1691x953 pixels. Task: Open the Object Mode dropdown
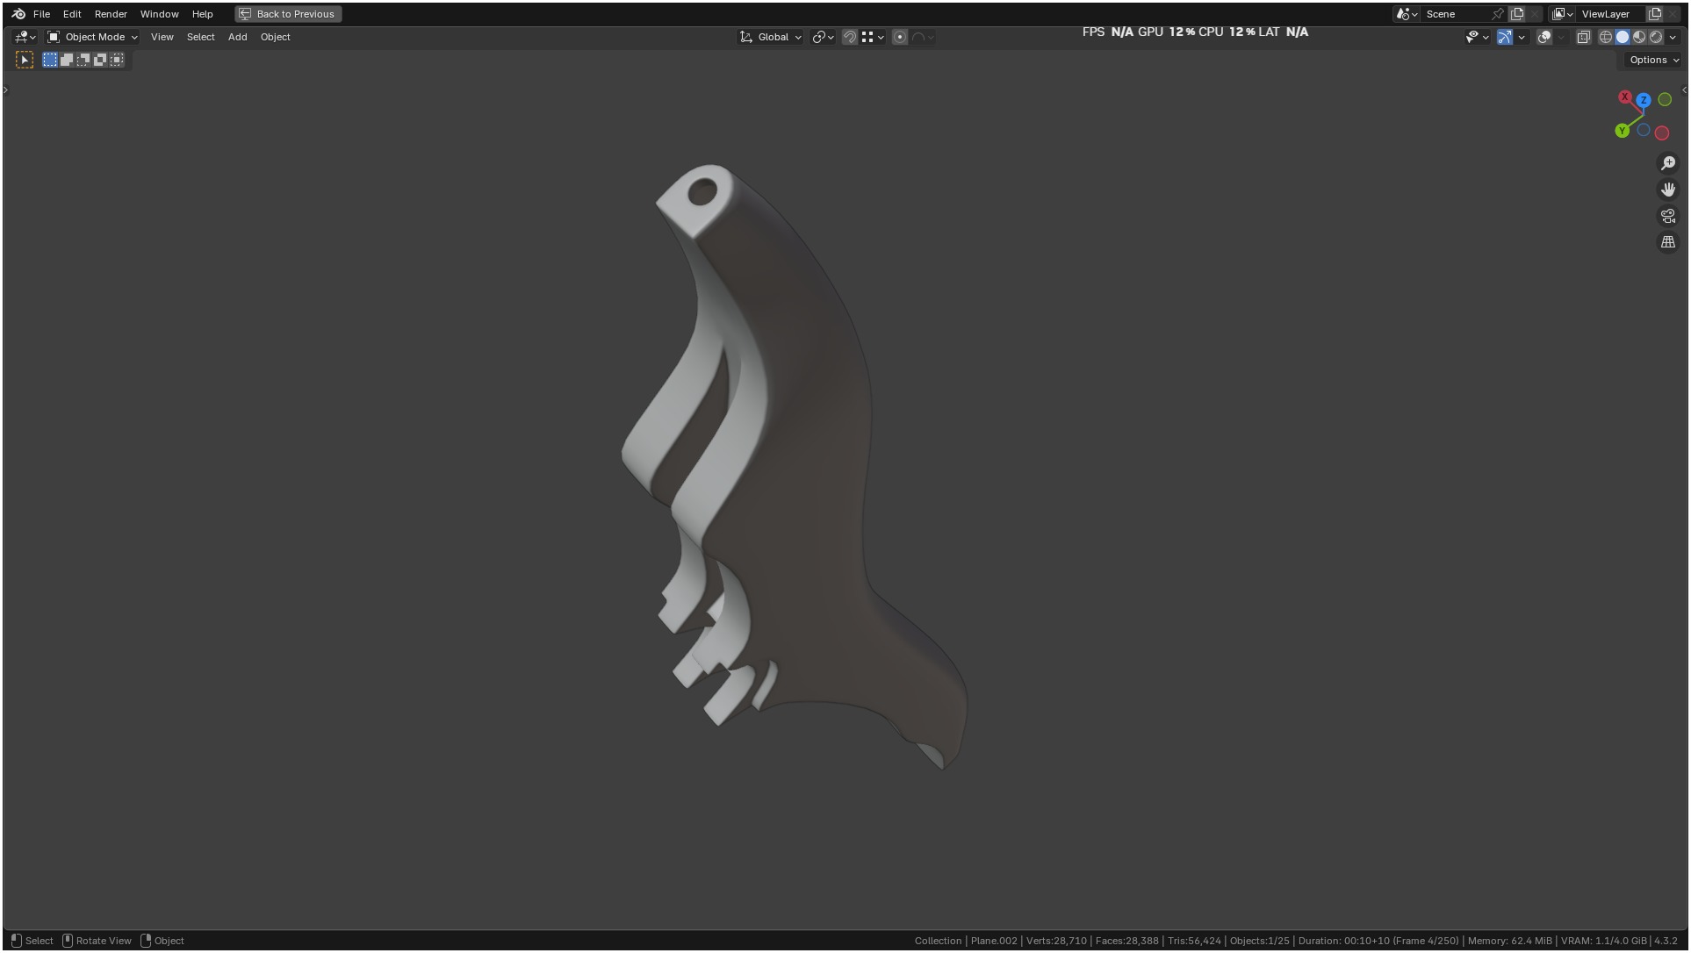[92, 37]
